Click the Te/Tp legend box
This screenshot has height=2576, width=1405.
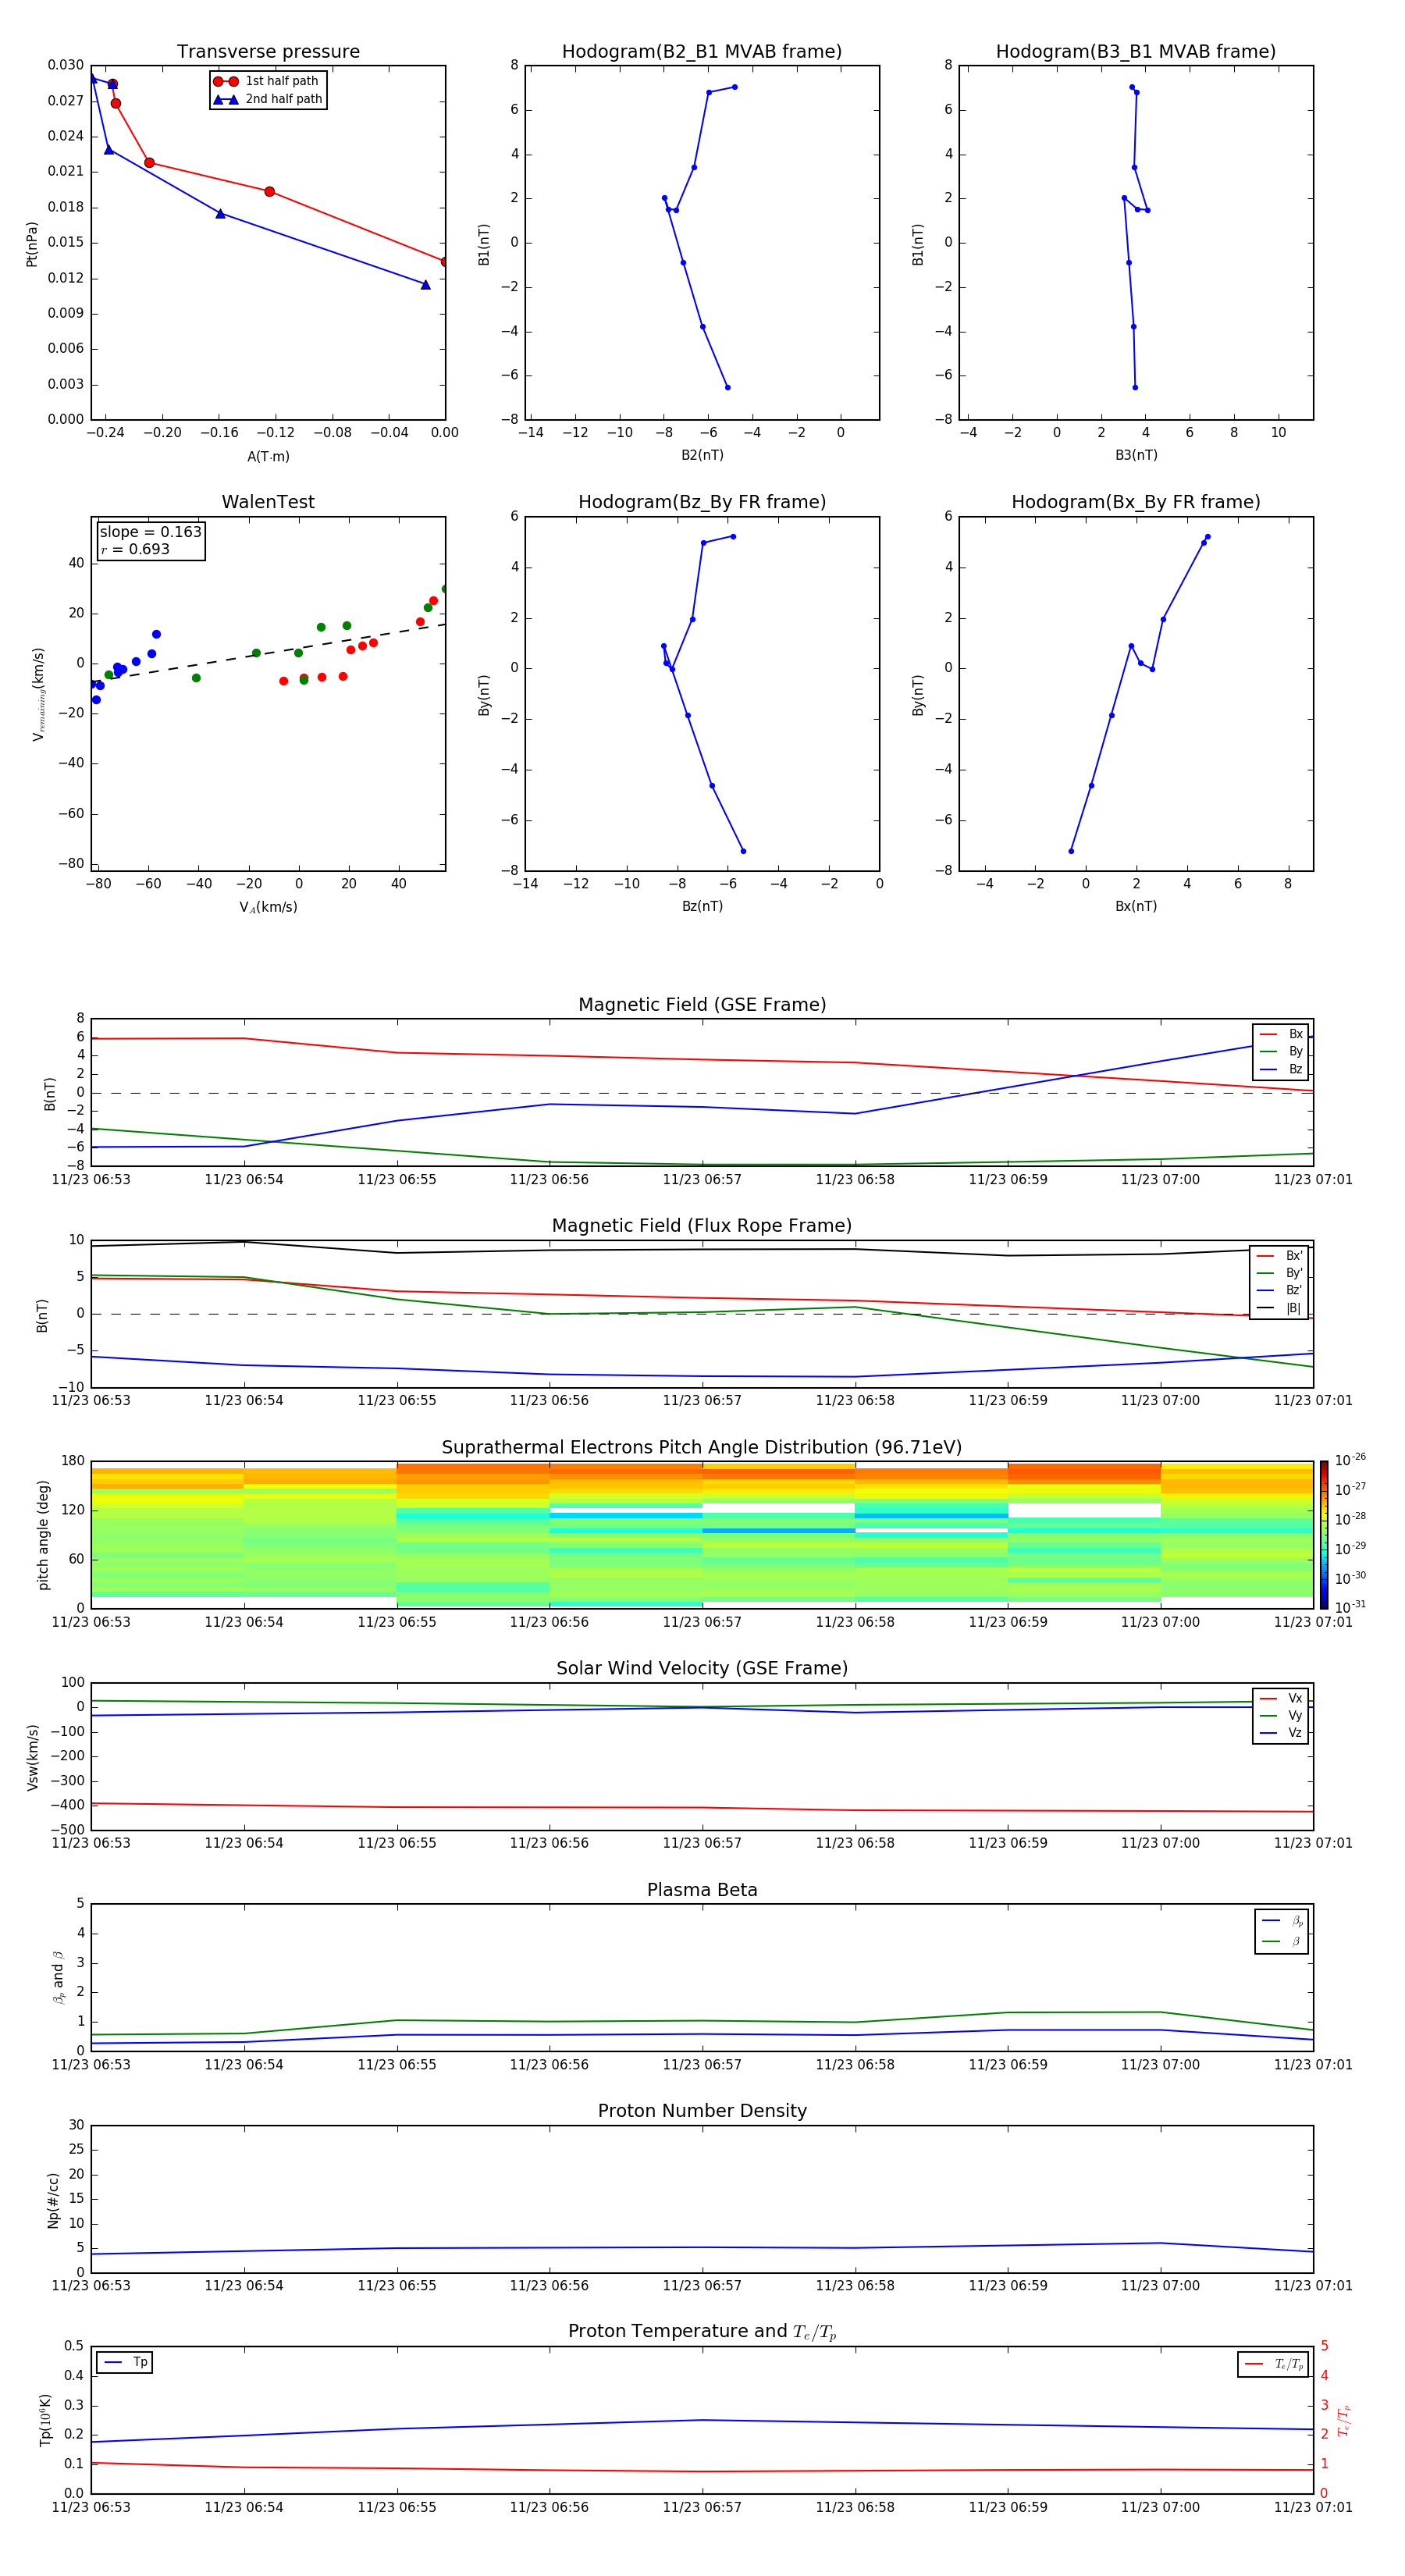pos(1272,2364)
